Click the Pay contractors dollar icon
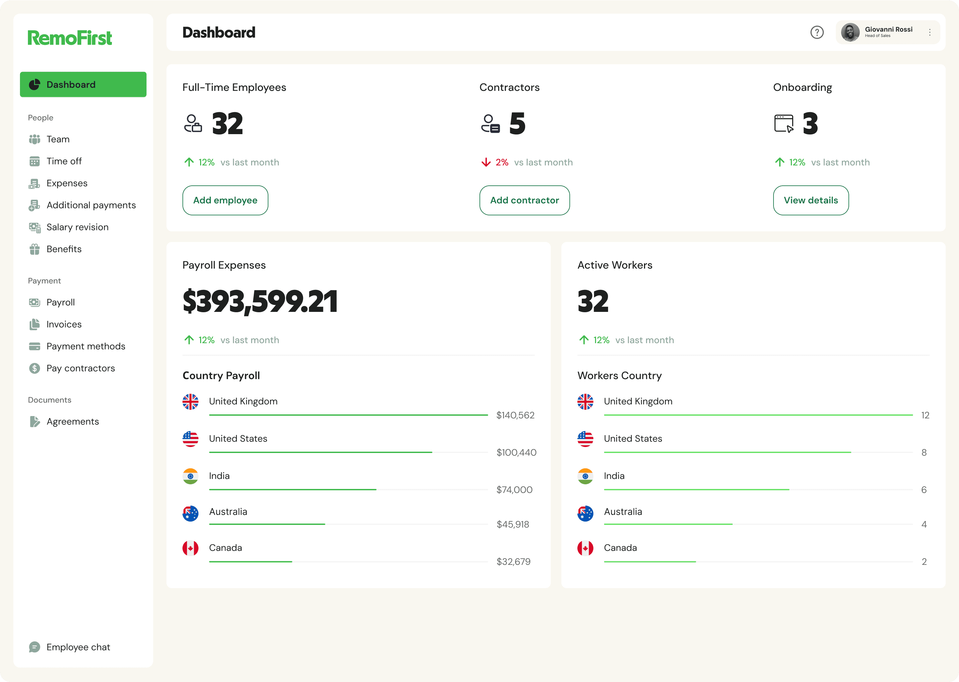959x682 pixels. point(34,368)
